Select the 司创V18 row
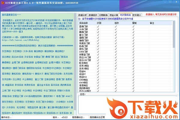Image resolution: width=180 pixels, height=120 pixels. click(x=125, y=77)
